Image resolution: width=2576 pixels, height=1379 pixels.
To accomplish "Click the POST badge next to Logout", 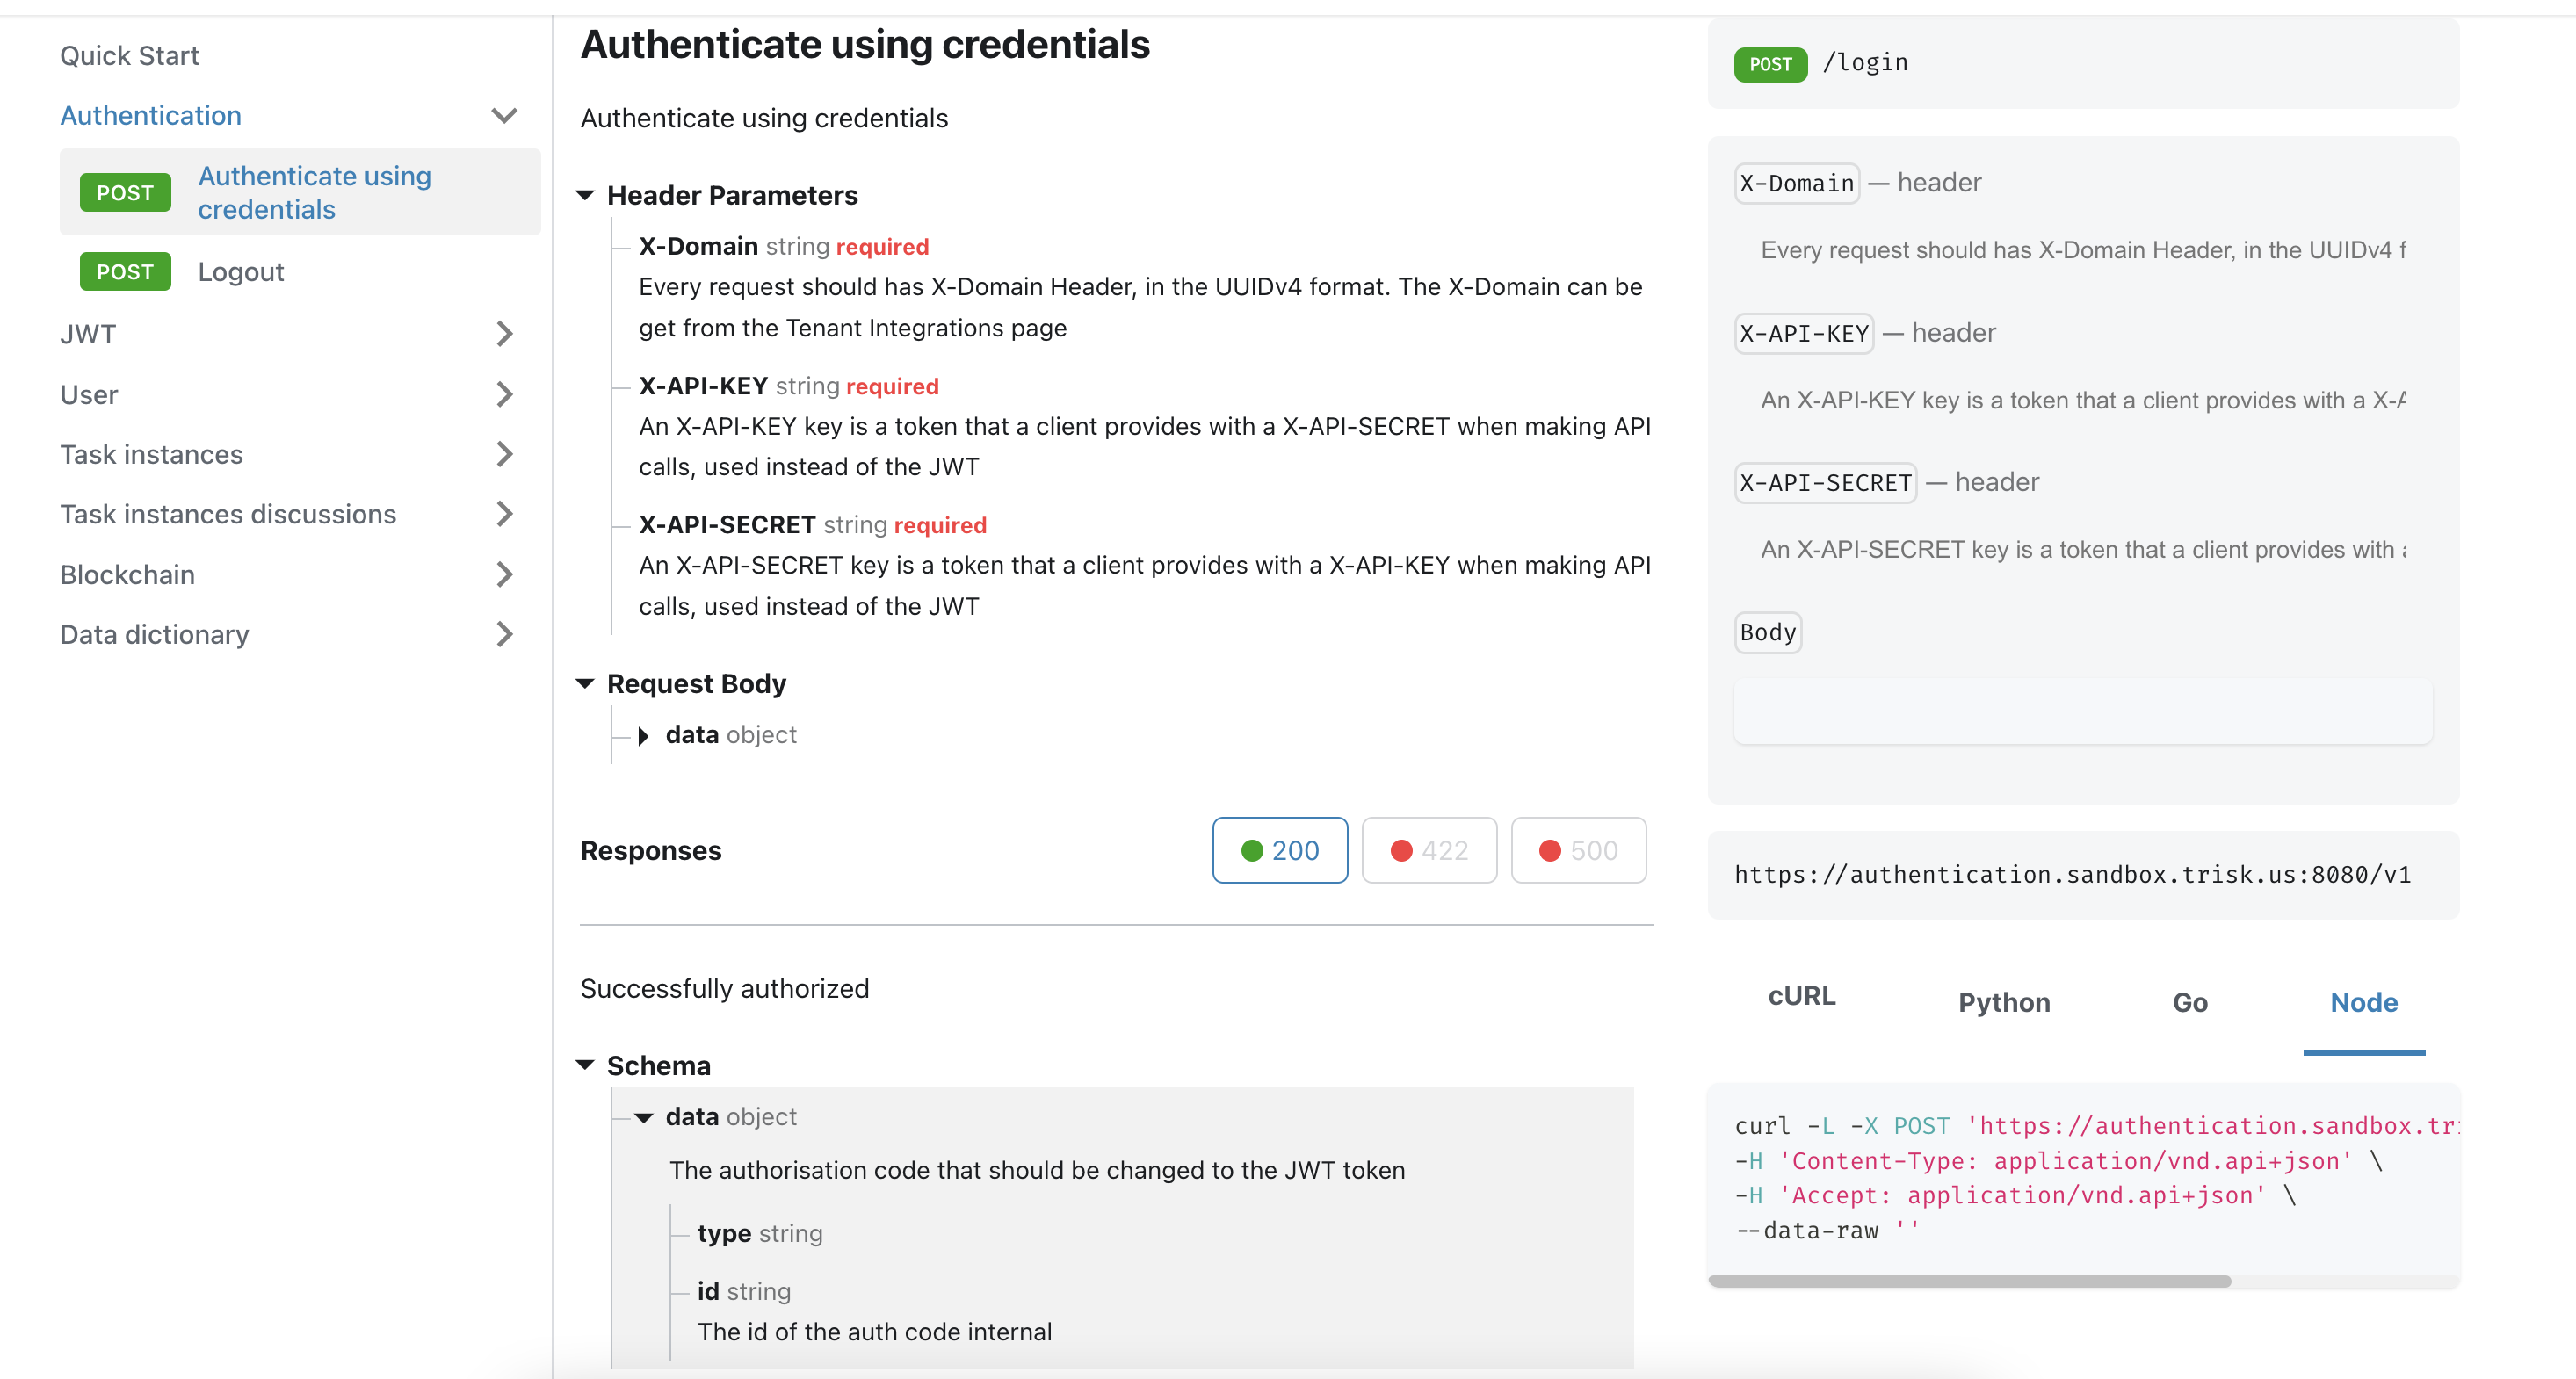I will 125,271.
